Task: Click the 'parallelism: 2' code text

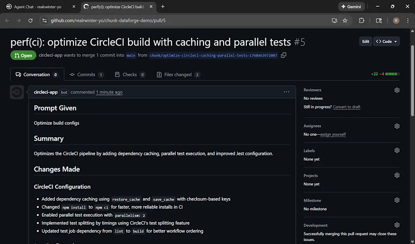Action: tap(130, 215)
